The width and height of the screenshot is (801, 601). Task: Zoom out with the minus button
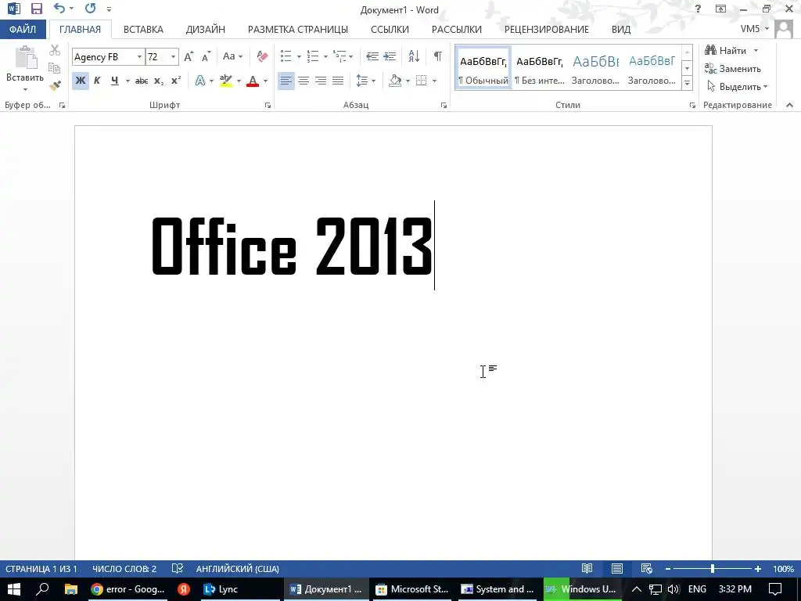(668, 569)
